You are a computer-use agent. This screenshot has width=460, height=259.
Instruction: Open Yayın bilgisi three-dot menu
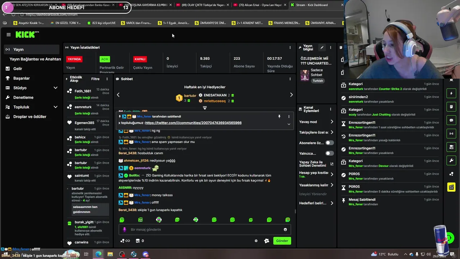click(x=331, y=47)
